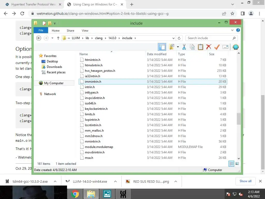
Task: Select My Computer in navigation pane
Action: coord(54,83)
